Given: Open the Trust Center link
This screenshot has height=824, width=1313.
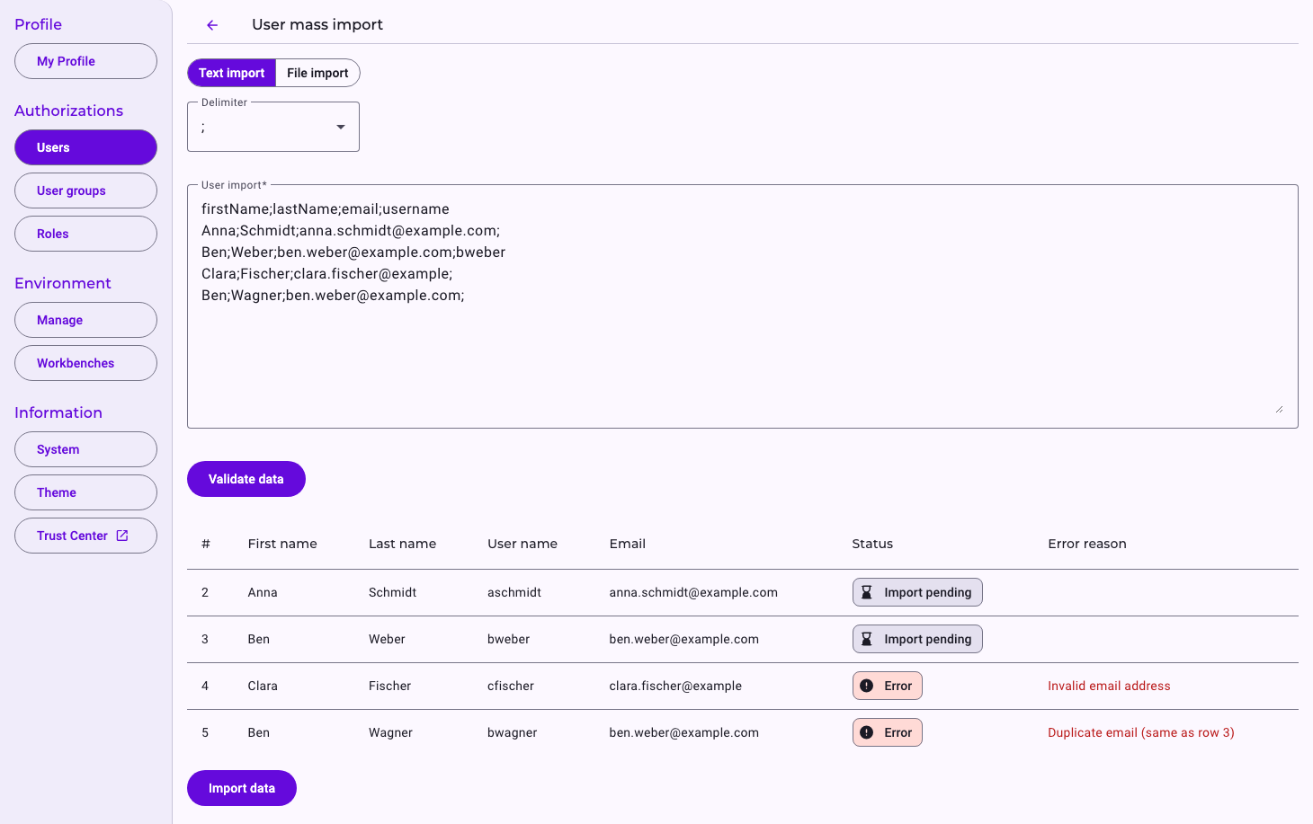Looking at the screenshot, I should (85, 536).
